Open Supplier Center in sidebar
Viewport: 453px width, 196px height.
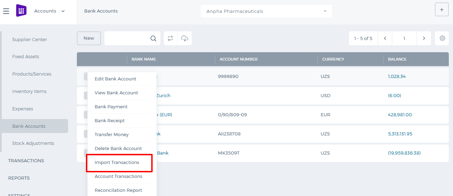pyautogui.click(x=29, y=39)
